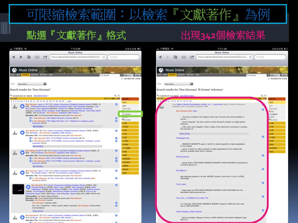This screenshot has width=298, height=223.
Task: Click plus icon beside Champagne aria entry
Action: tap(263, 137)
